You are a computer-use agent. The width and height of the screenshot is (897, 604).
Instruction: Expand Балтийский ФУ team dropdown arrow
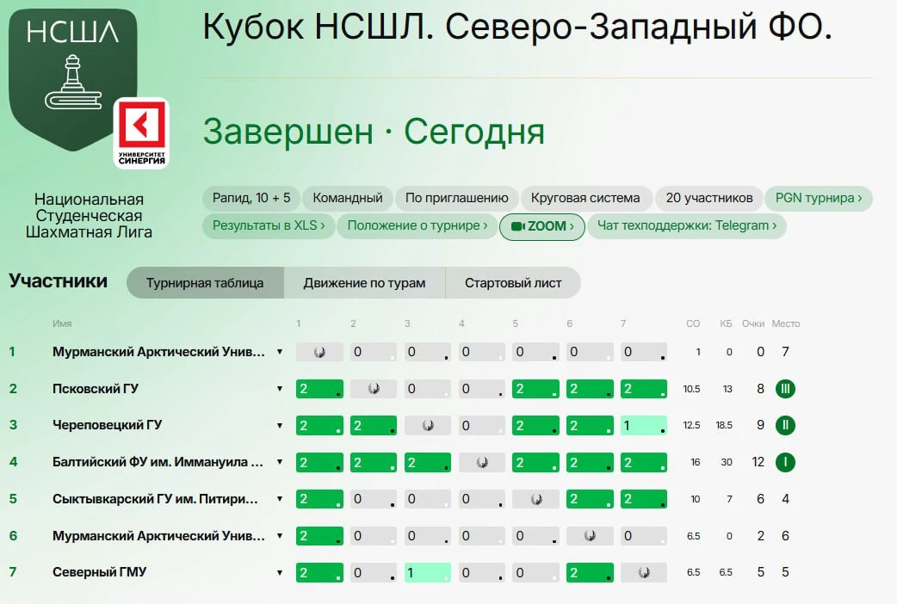[280, 462]
